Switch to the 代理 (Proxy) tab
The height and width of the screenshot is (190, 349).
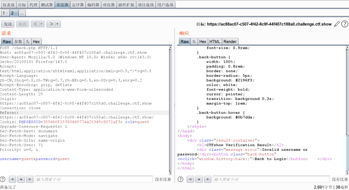tap(33, 5)
